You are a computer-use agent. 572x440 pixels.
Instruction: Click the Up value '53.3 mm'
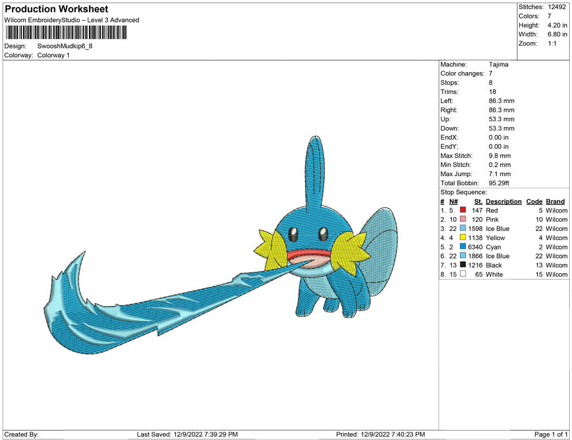click(x=502, y=119)
